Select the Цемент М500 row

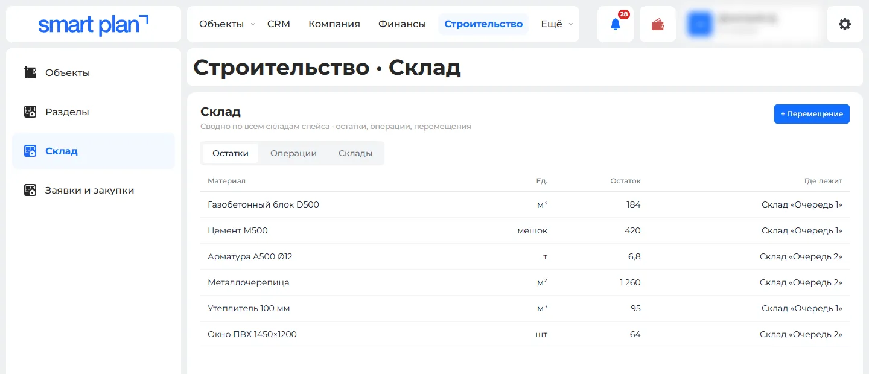coord(525,230)
